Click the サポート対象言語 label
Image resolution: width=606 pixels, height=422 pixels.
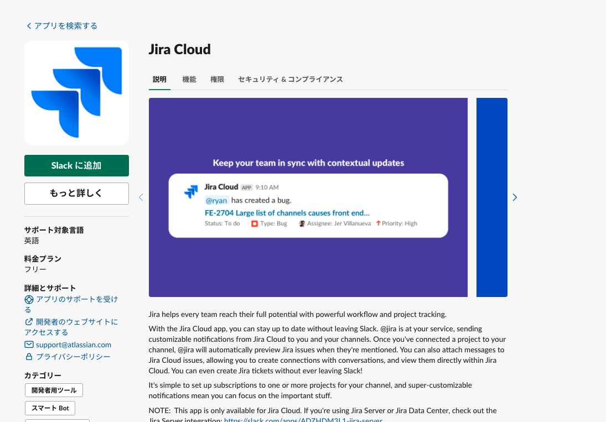pos(54,230)
